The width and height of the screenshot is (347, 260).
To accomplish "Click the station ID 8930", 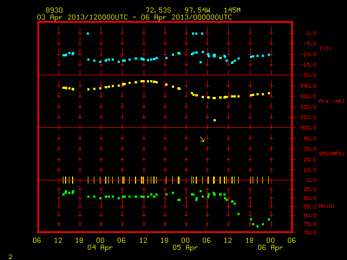I will coord(54,10).
